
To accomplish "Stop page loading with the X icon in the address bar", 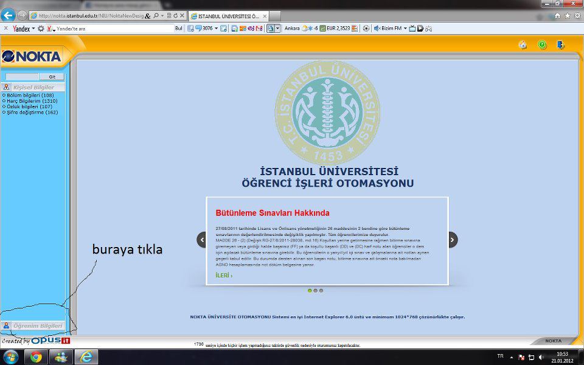I will [182, 16].
